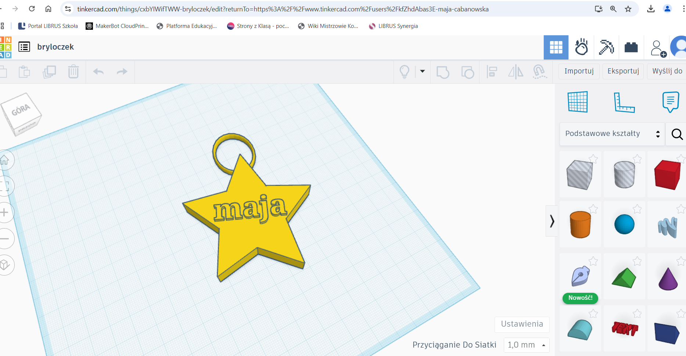686x356 pixels.
Task: Pick the red TEXT shape
Action: pyautogui.click(x=625, y=329)
